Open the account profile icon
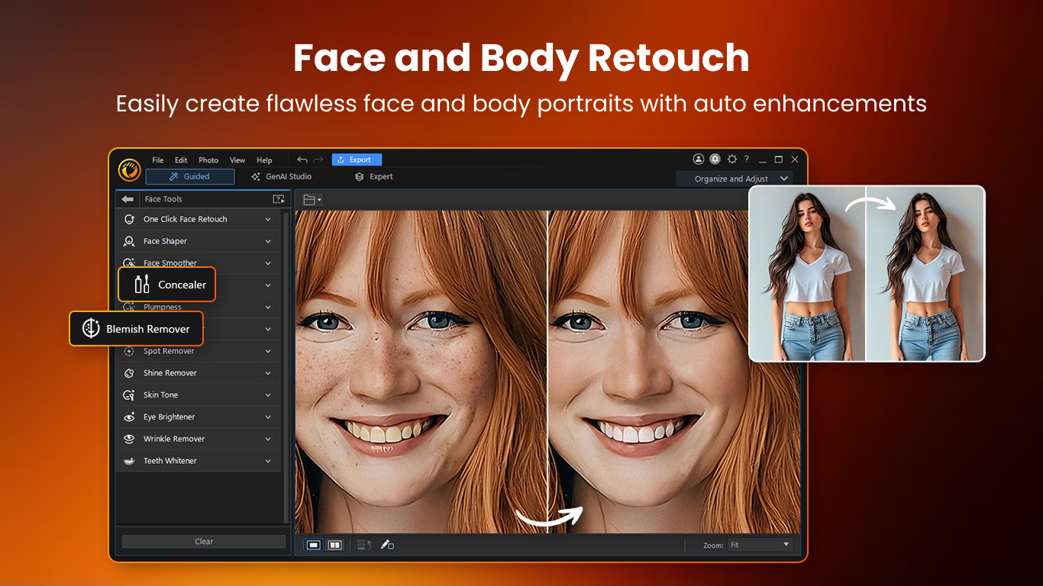 pos(698,159)
